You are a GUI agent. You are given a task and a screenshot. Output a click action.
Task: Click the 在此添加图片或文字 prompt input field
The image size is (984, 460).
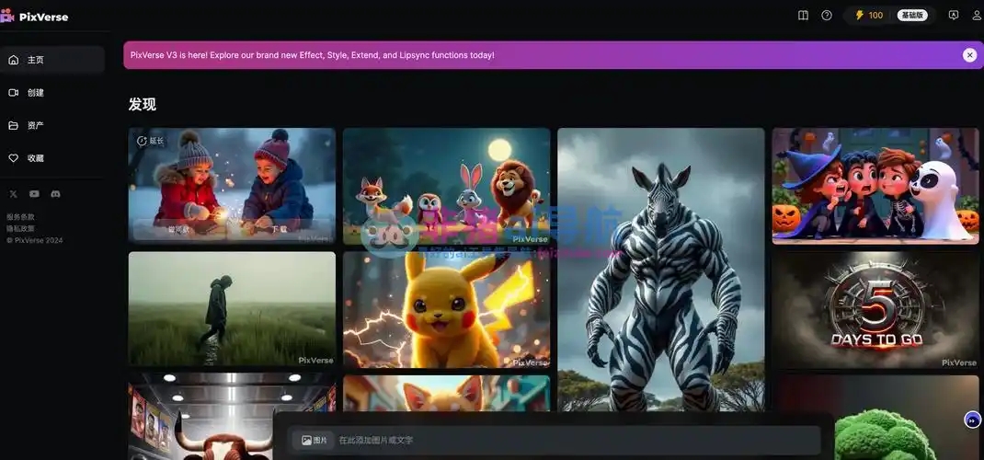pos(556,441)
